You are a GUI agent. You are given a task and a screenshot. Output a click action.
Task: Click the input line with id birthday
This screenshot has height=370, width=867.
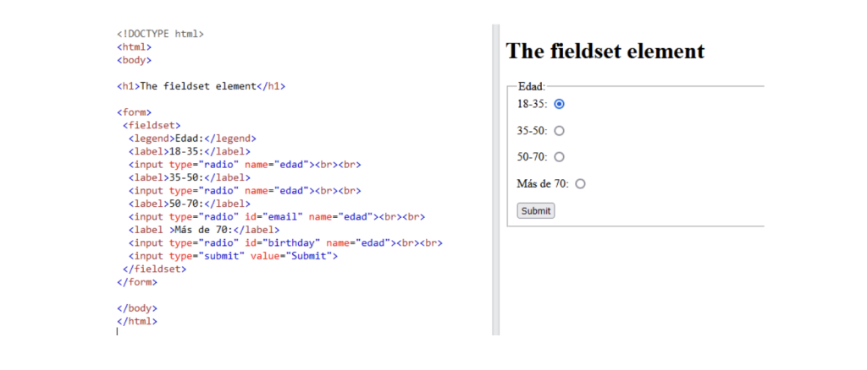click(x=285, y=242)
